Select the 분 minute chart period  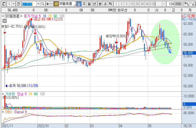tap(100, 4)
